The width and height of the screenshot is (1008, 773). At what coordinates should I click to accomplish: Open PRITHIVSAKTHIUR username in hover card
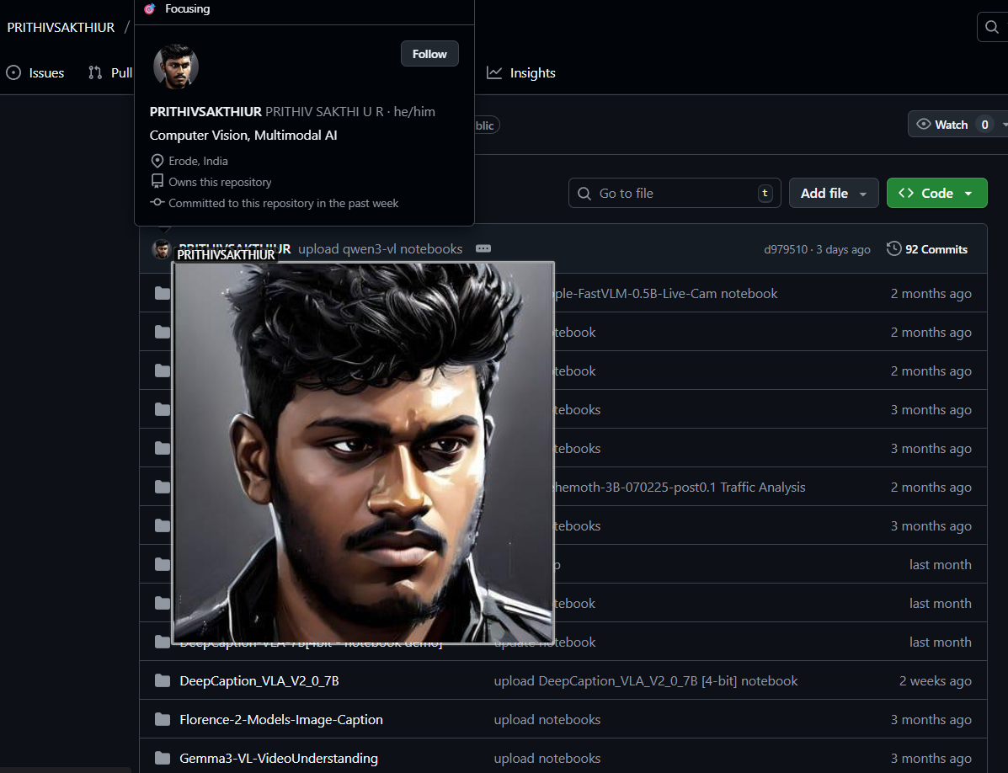point(205,112)
